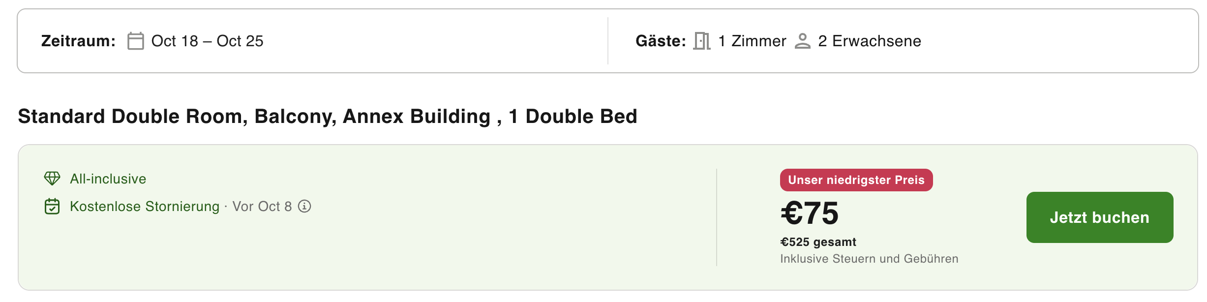Click the Gäste label
The height and width of the screenshot is (302, 1207).
tap(661, 41)
